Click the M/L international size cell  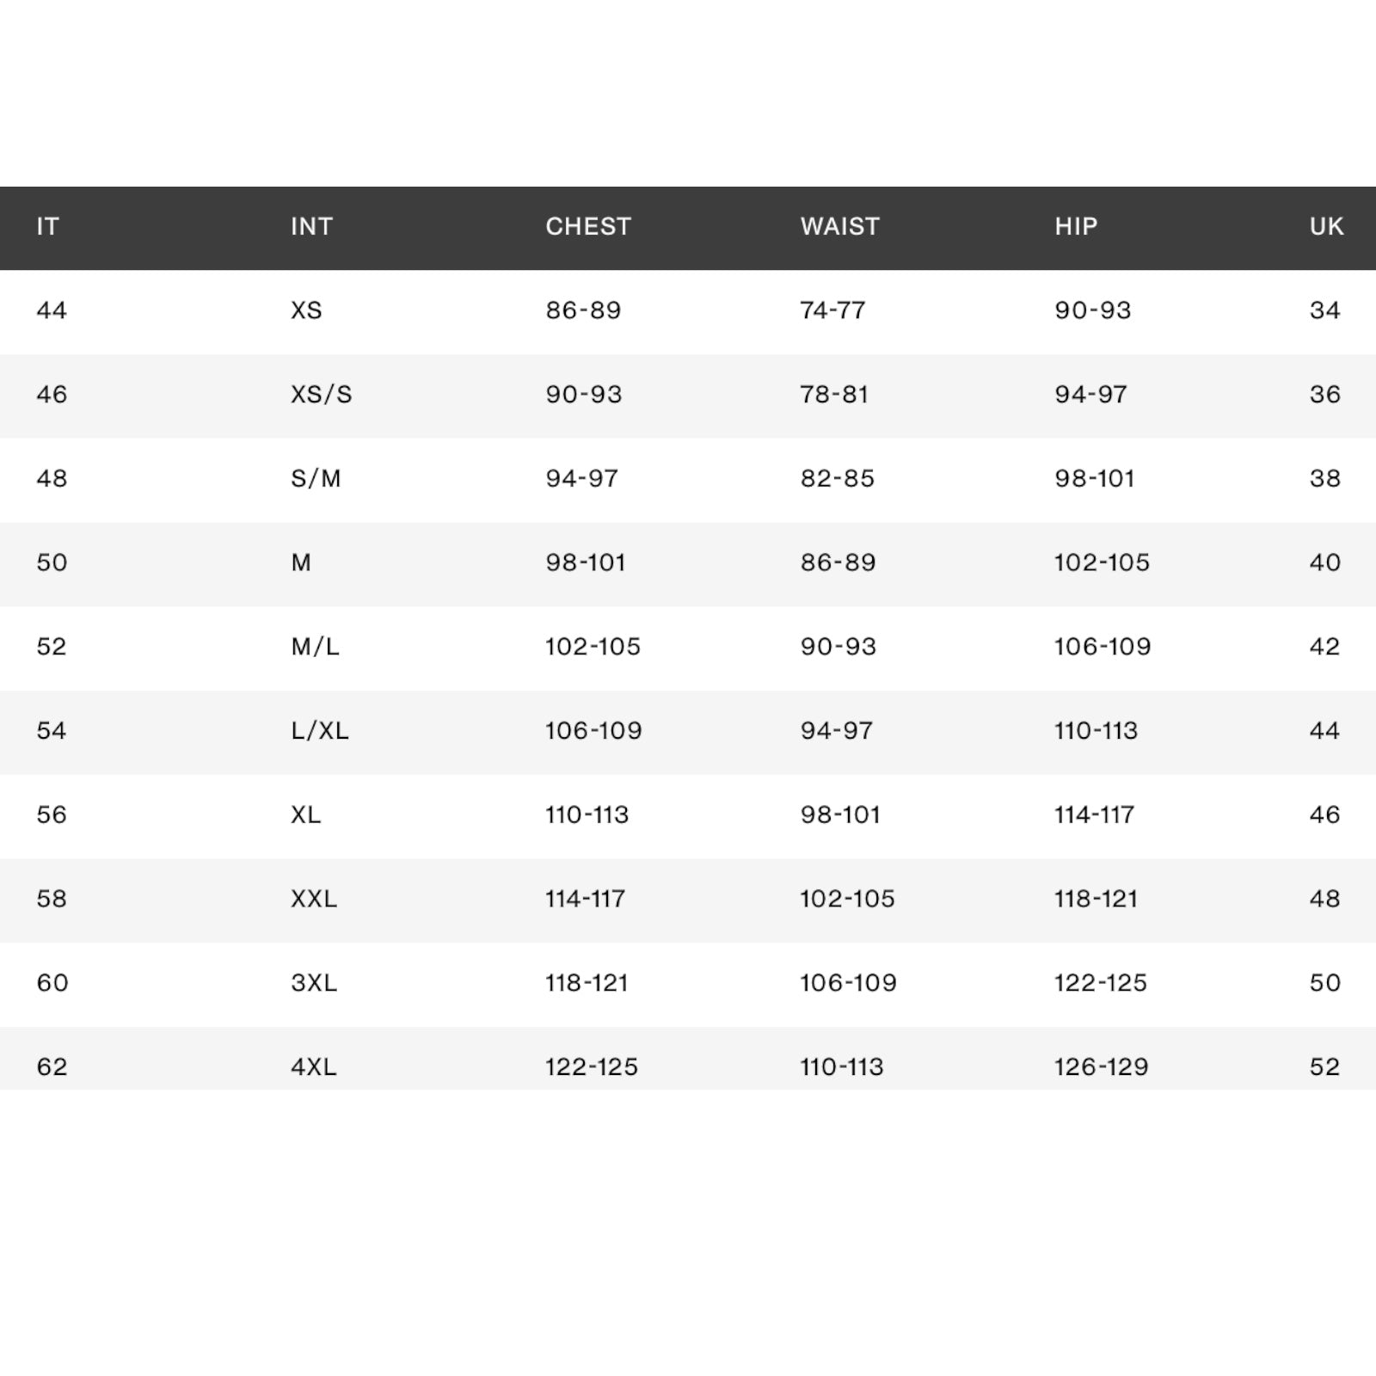click(315, 647)
